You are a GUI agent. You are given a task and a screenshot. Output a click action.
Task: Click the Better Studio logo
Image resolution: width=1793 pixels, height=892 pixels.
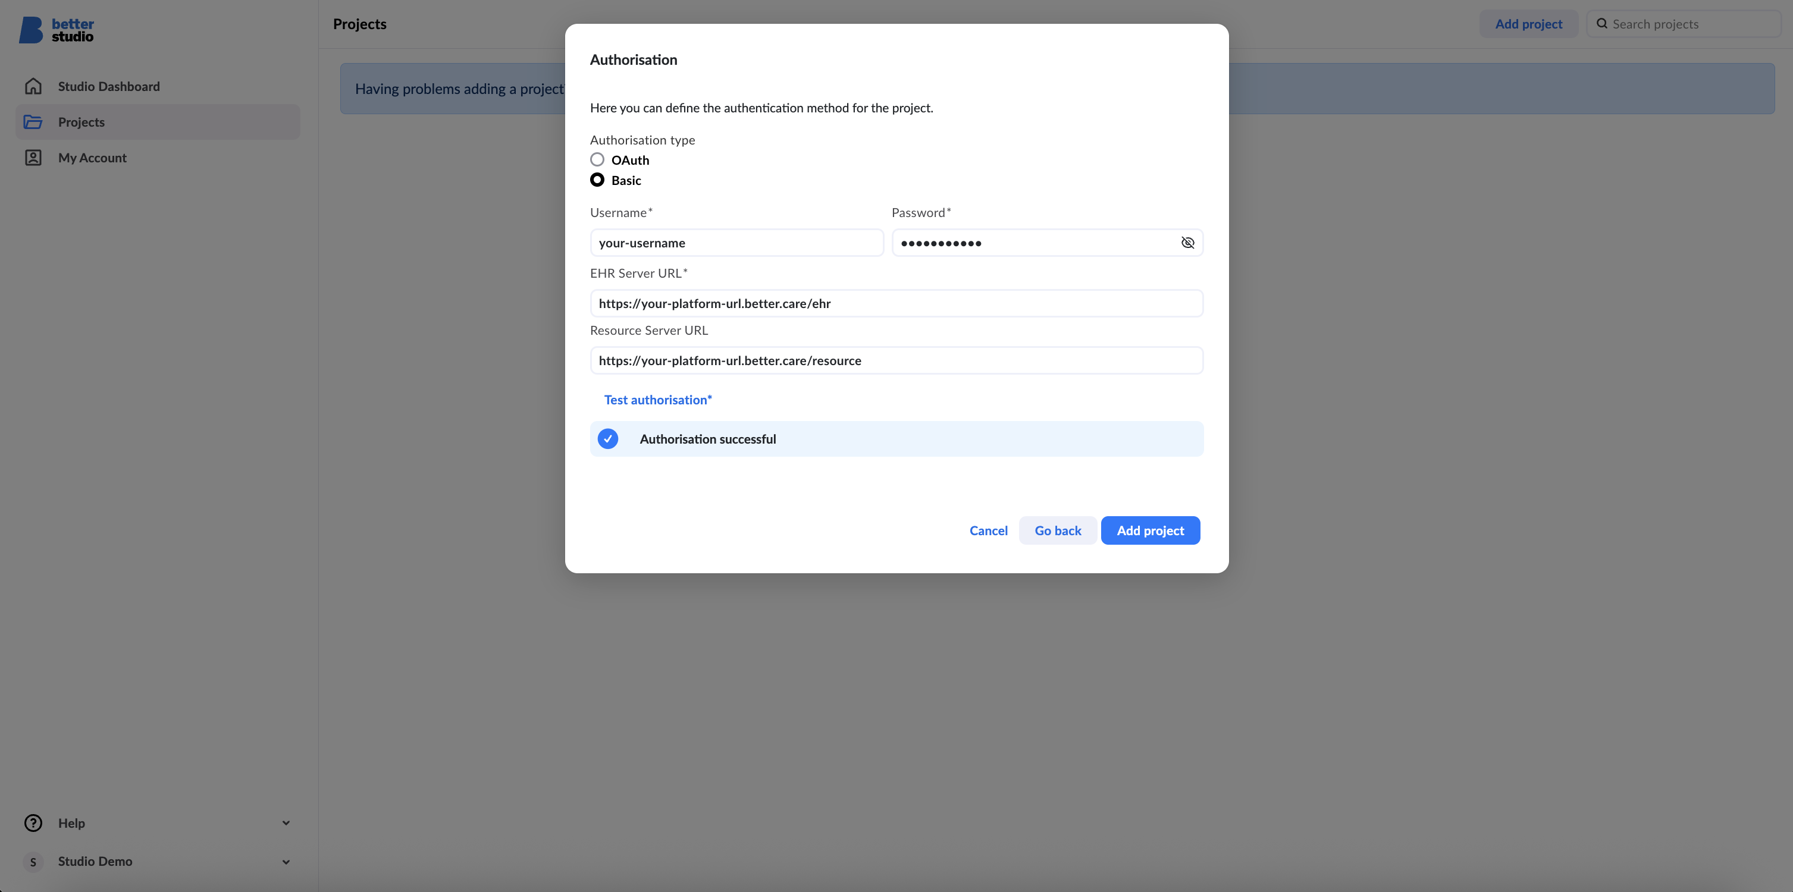click(57, 30)
